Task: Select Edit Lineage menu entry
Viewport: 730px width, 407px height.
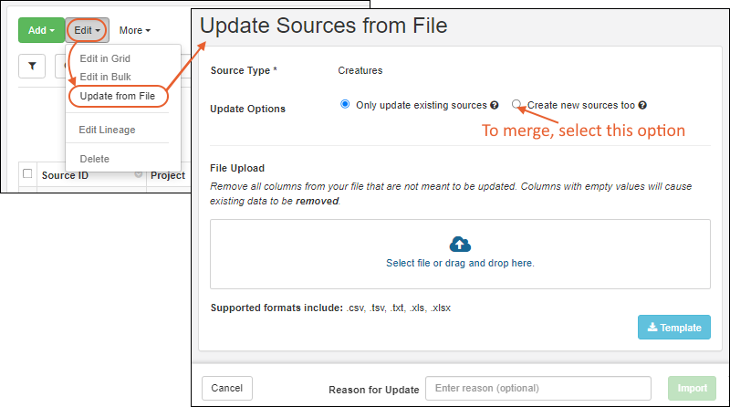Action: tap(107, 130)
